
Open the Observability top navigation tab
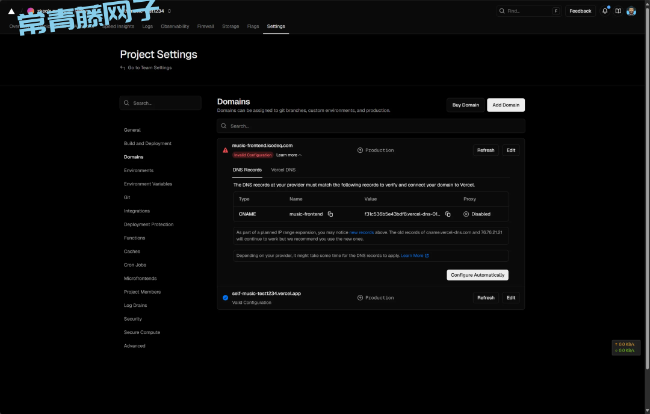pos(175,26)
